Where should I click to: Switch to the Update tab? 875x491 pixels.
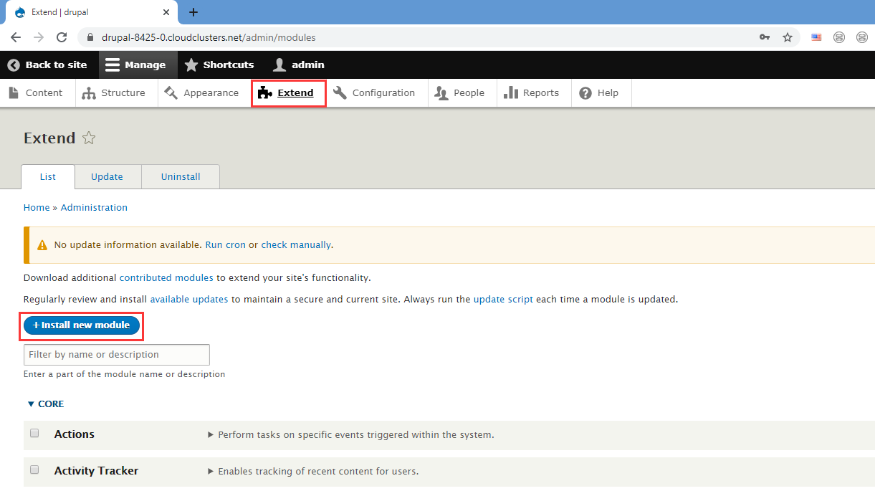coord(107,177)
